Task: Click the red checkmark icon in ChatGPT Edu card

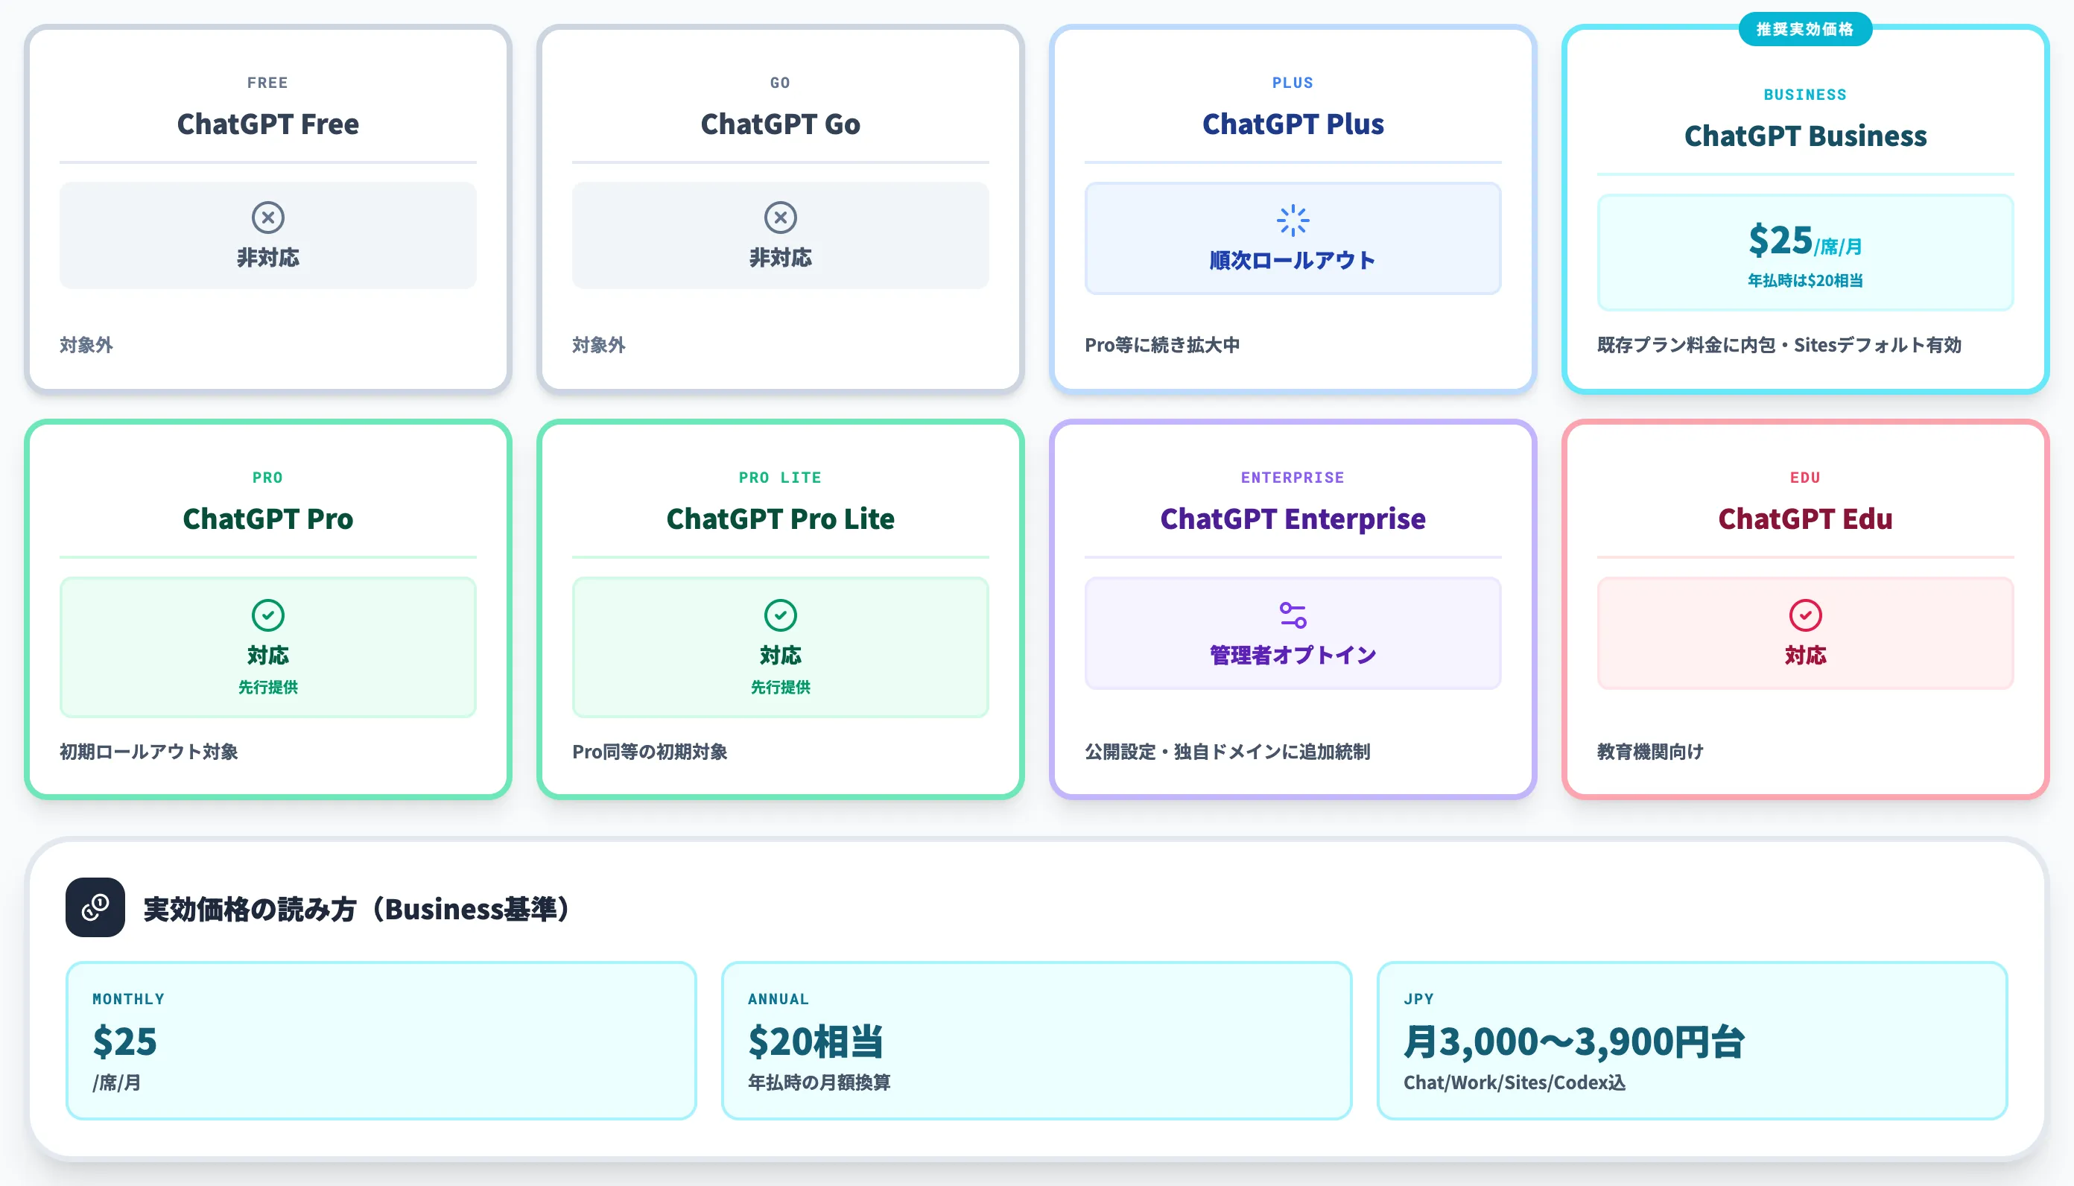Action: 1805,615
